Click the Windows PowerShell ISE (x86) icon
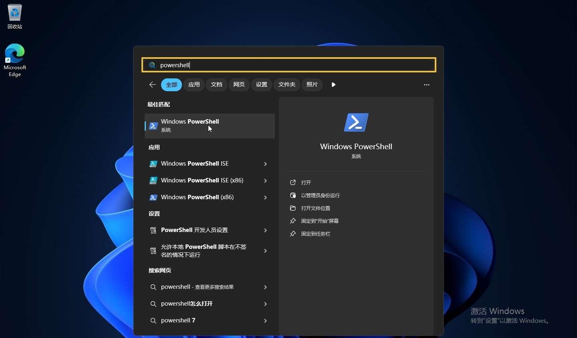 [x=153, y=180]
